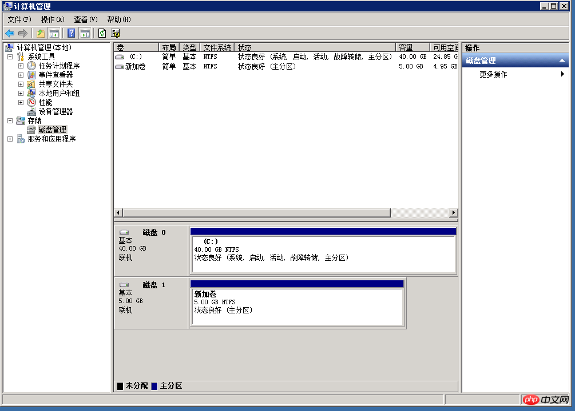Click the Forward arrow toolbar icon

(23, 34)
